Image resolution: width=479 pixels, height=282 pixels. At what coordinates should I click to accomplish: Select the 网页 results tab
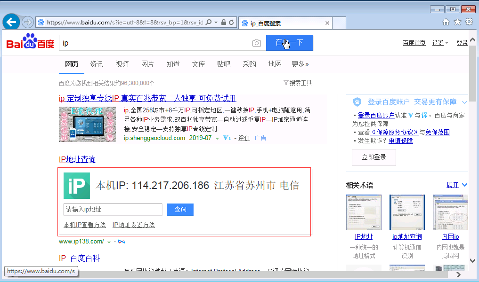pyautogui.click(x=72, y=64)
